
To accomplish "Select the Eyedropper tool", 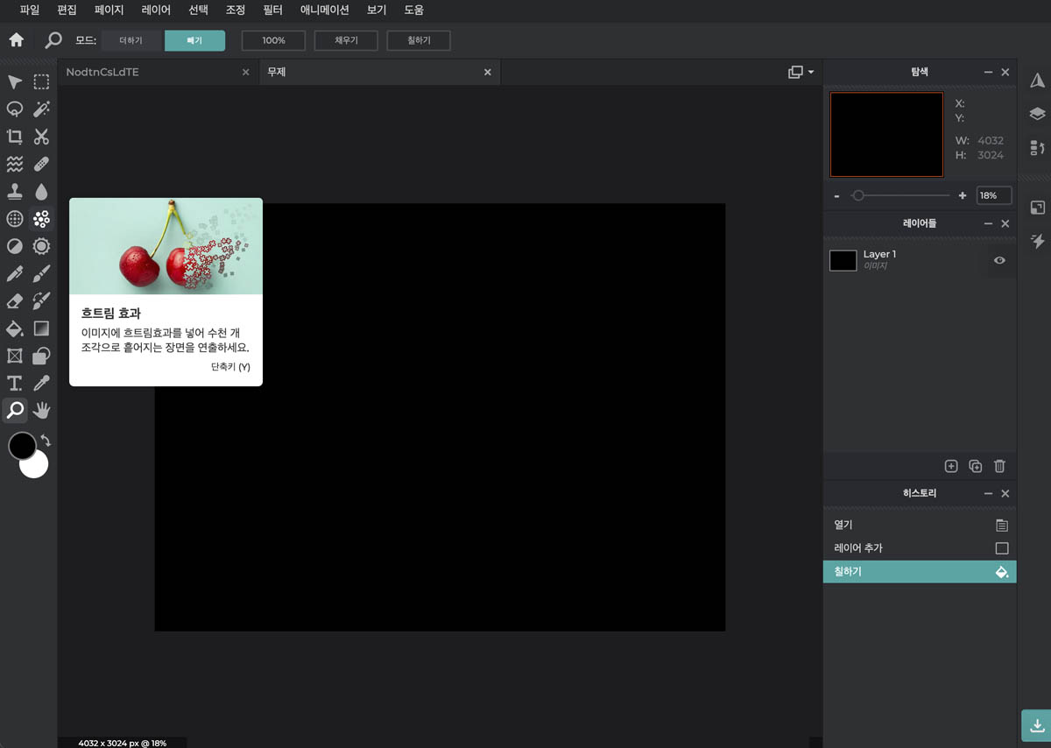I will (40, 383).
